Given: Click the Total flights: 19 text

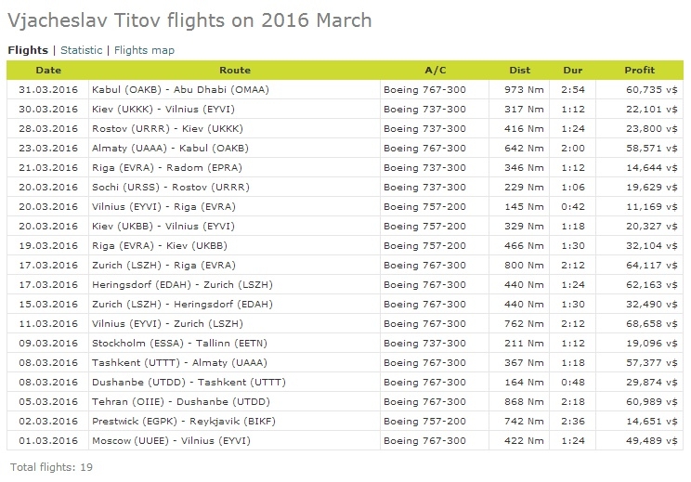Looking at the screenshot, I should [x=52, y=467].
